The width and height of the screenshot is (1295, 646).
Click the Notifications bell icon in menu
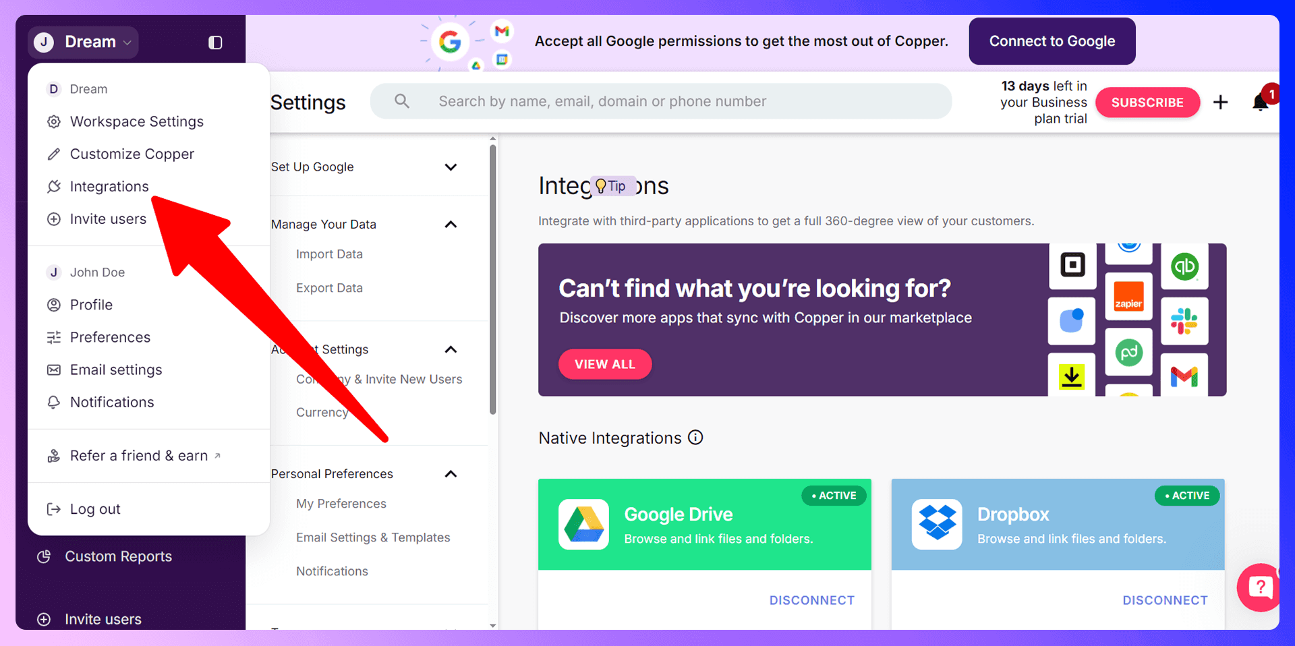(54, 402)
